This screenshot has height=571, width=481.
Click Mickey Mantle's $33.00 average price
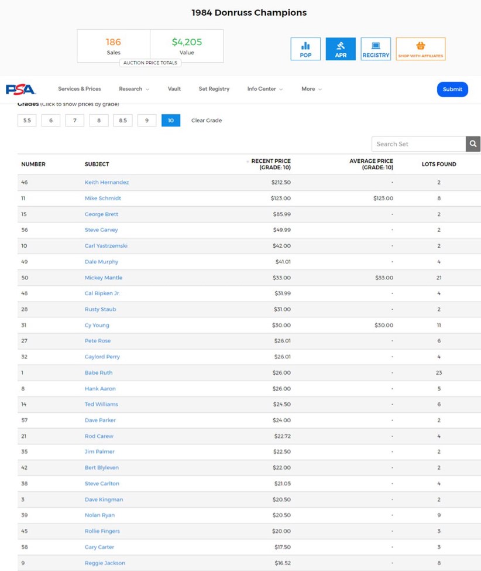(384, 278)
